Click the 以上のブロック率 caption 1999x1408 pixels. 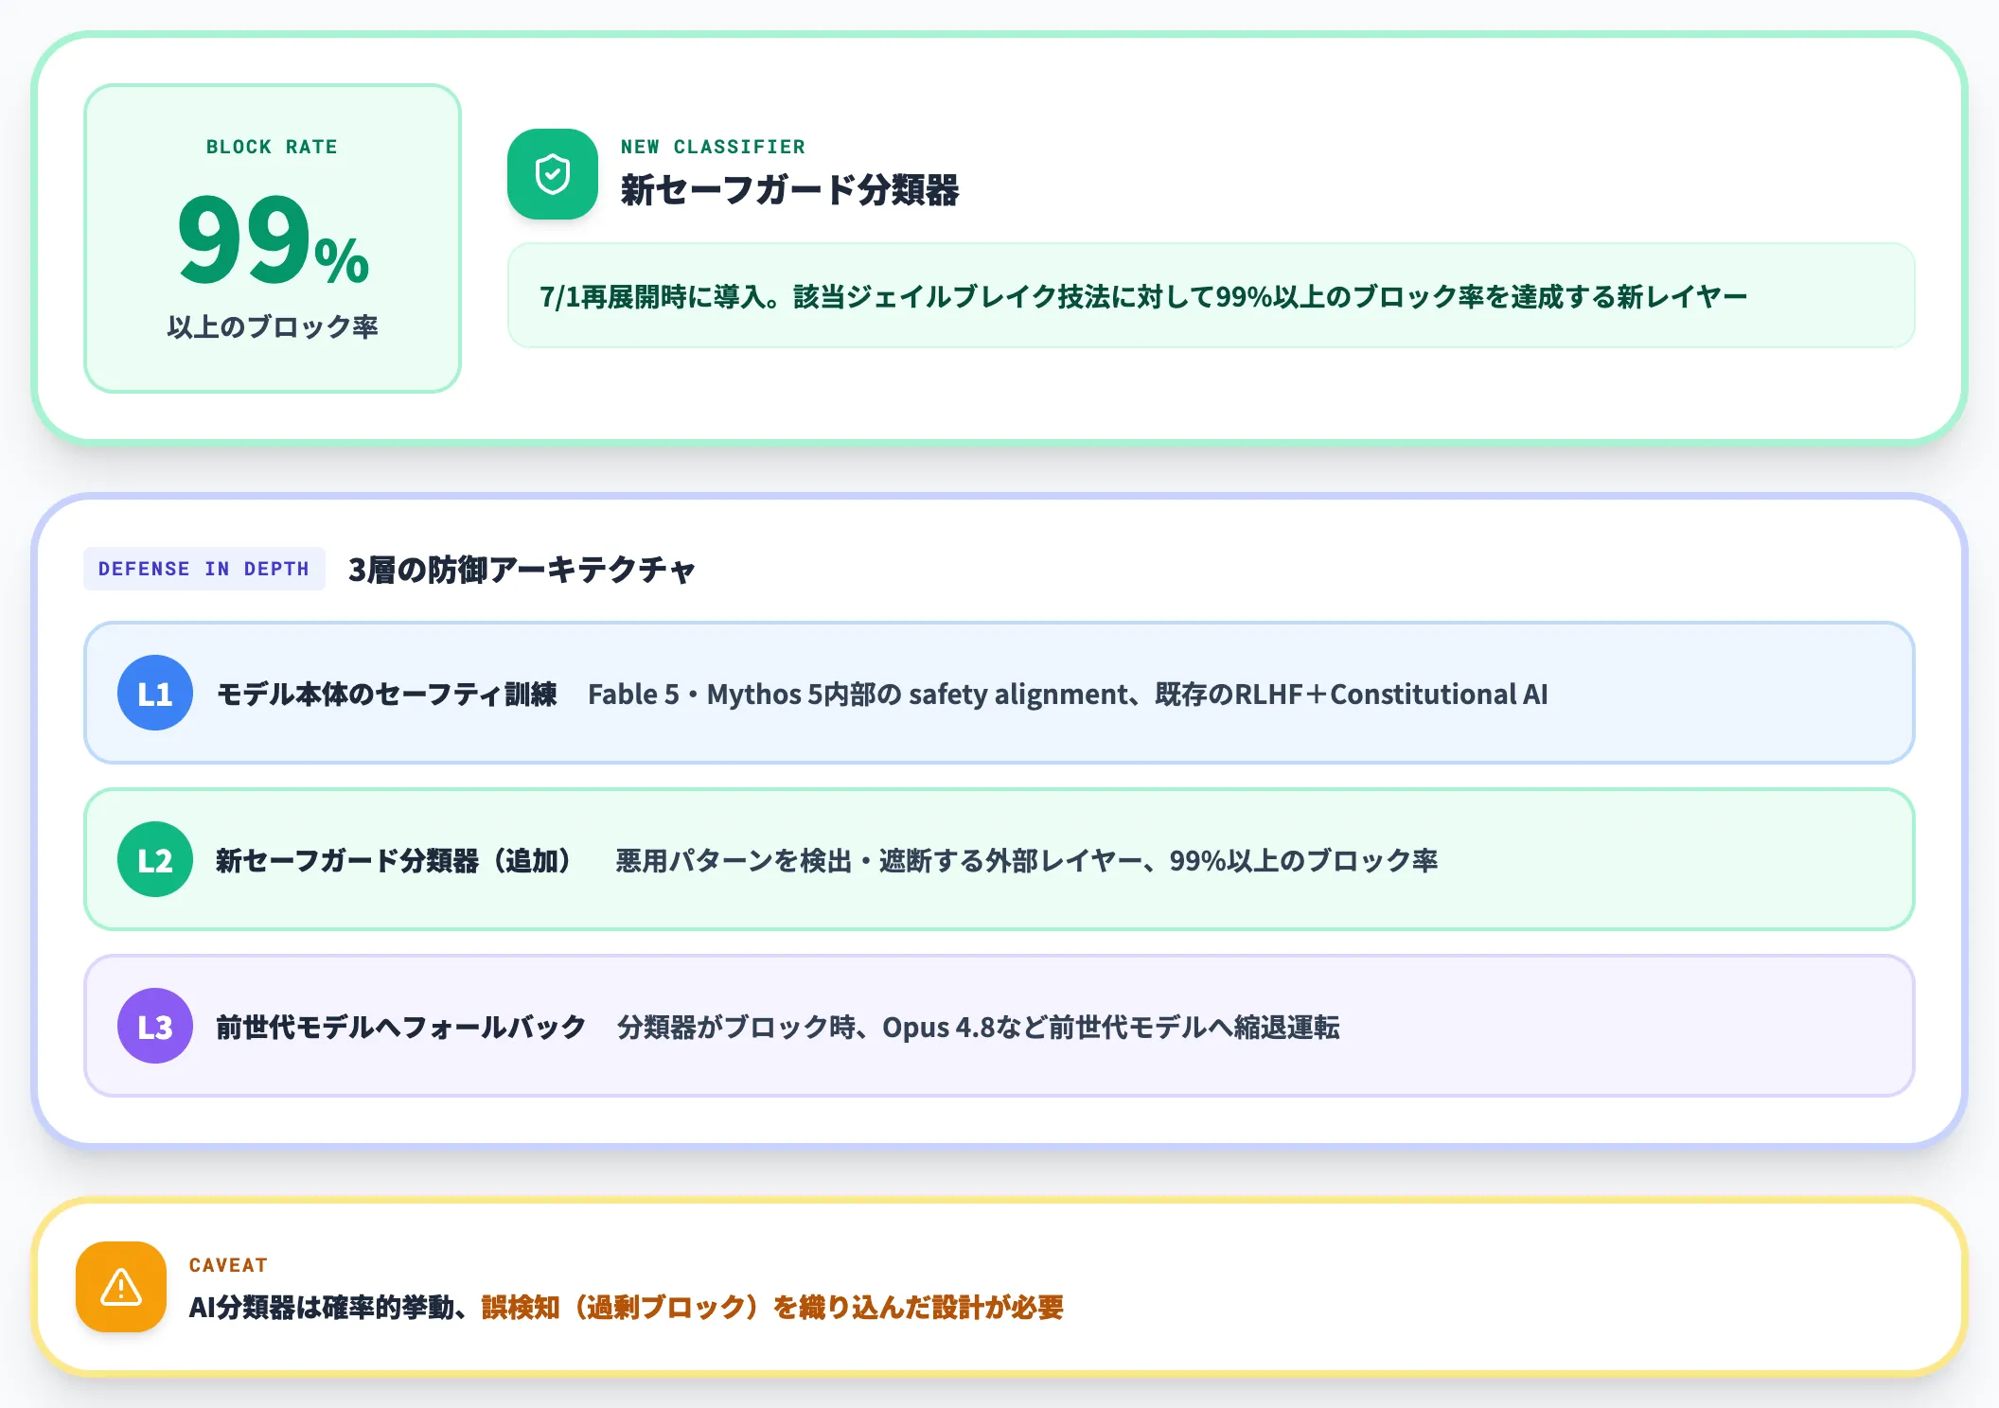pyautogui.click(x=273, y=326)
